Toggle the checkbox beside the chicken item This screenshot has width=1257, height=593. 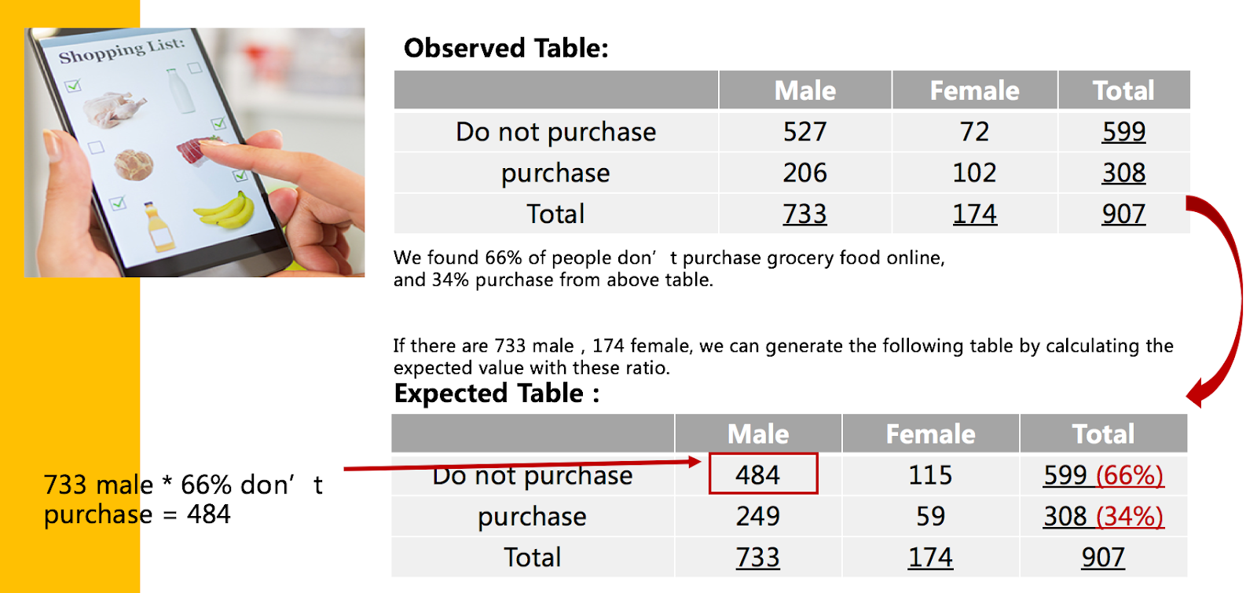pos(73,86)
